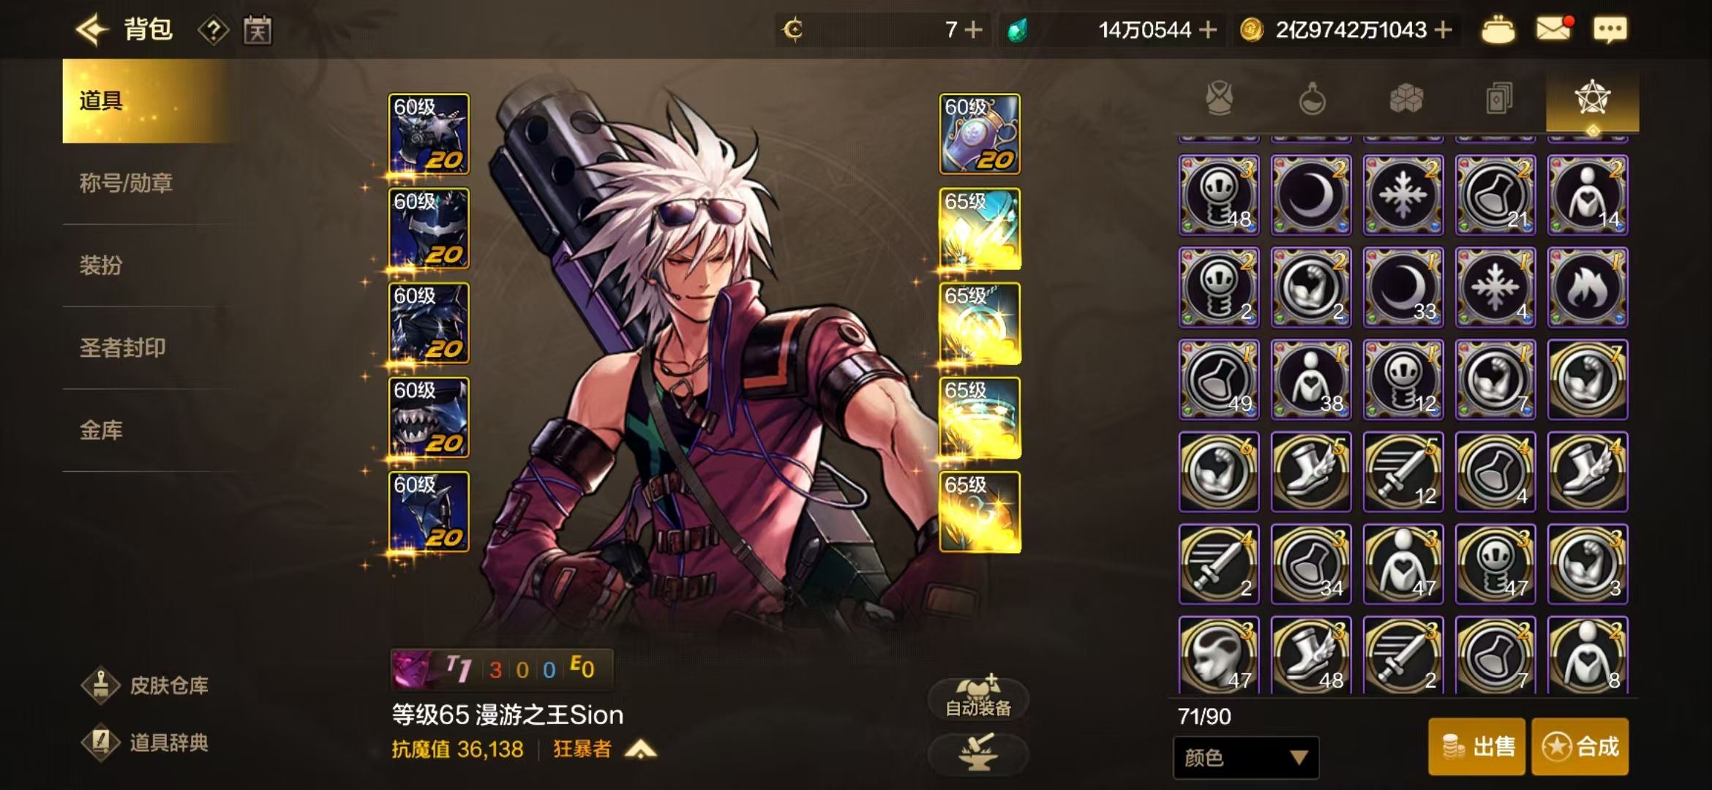Add gold via plus next to 2亿9742万1043

tap(1443, 30)
